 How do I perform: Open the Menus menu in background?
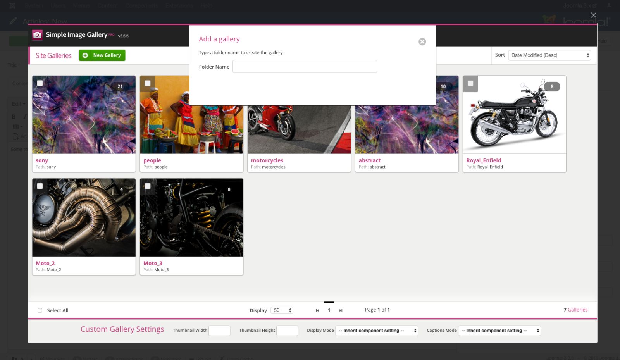[x=81, y=5]
